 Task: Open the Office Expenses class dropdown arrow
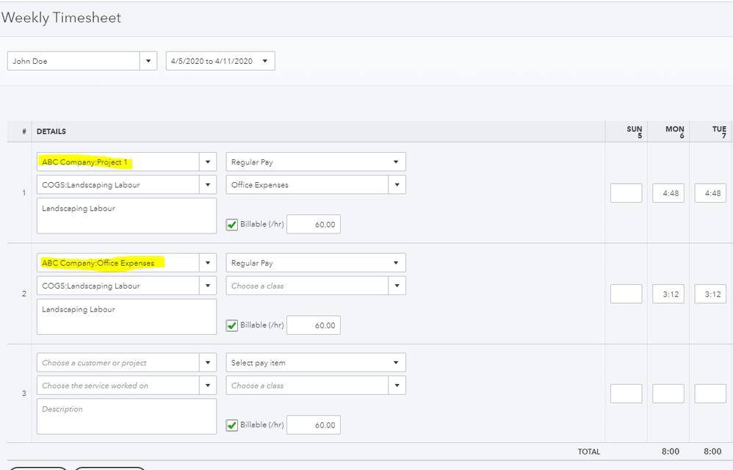pyautogui.click(x=397, y=185)
